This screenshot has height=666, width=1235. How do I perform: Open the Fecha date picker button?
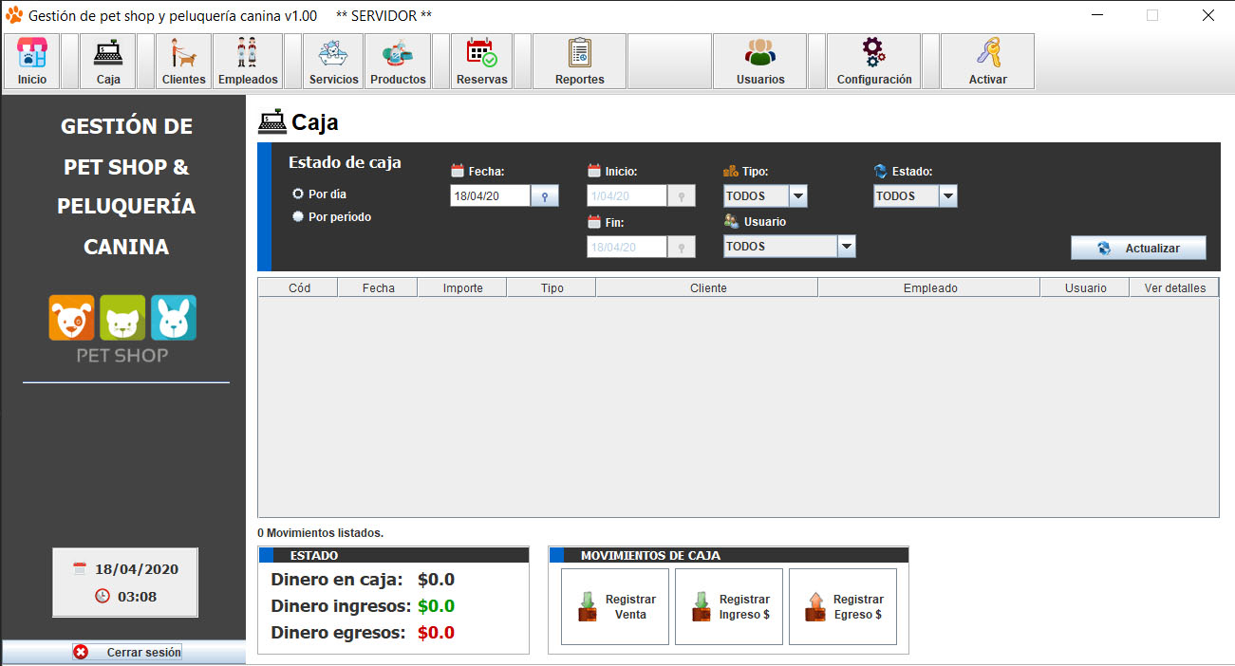(x=545, y=196)
